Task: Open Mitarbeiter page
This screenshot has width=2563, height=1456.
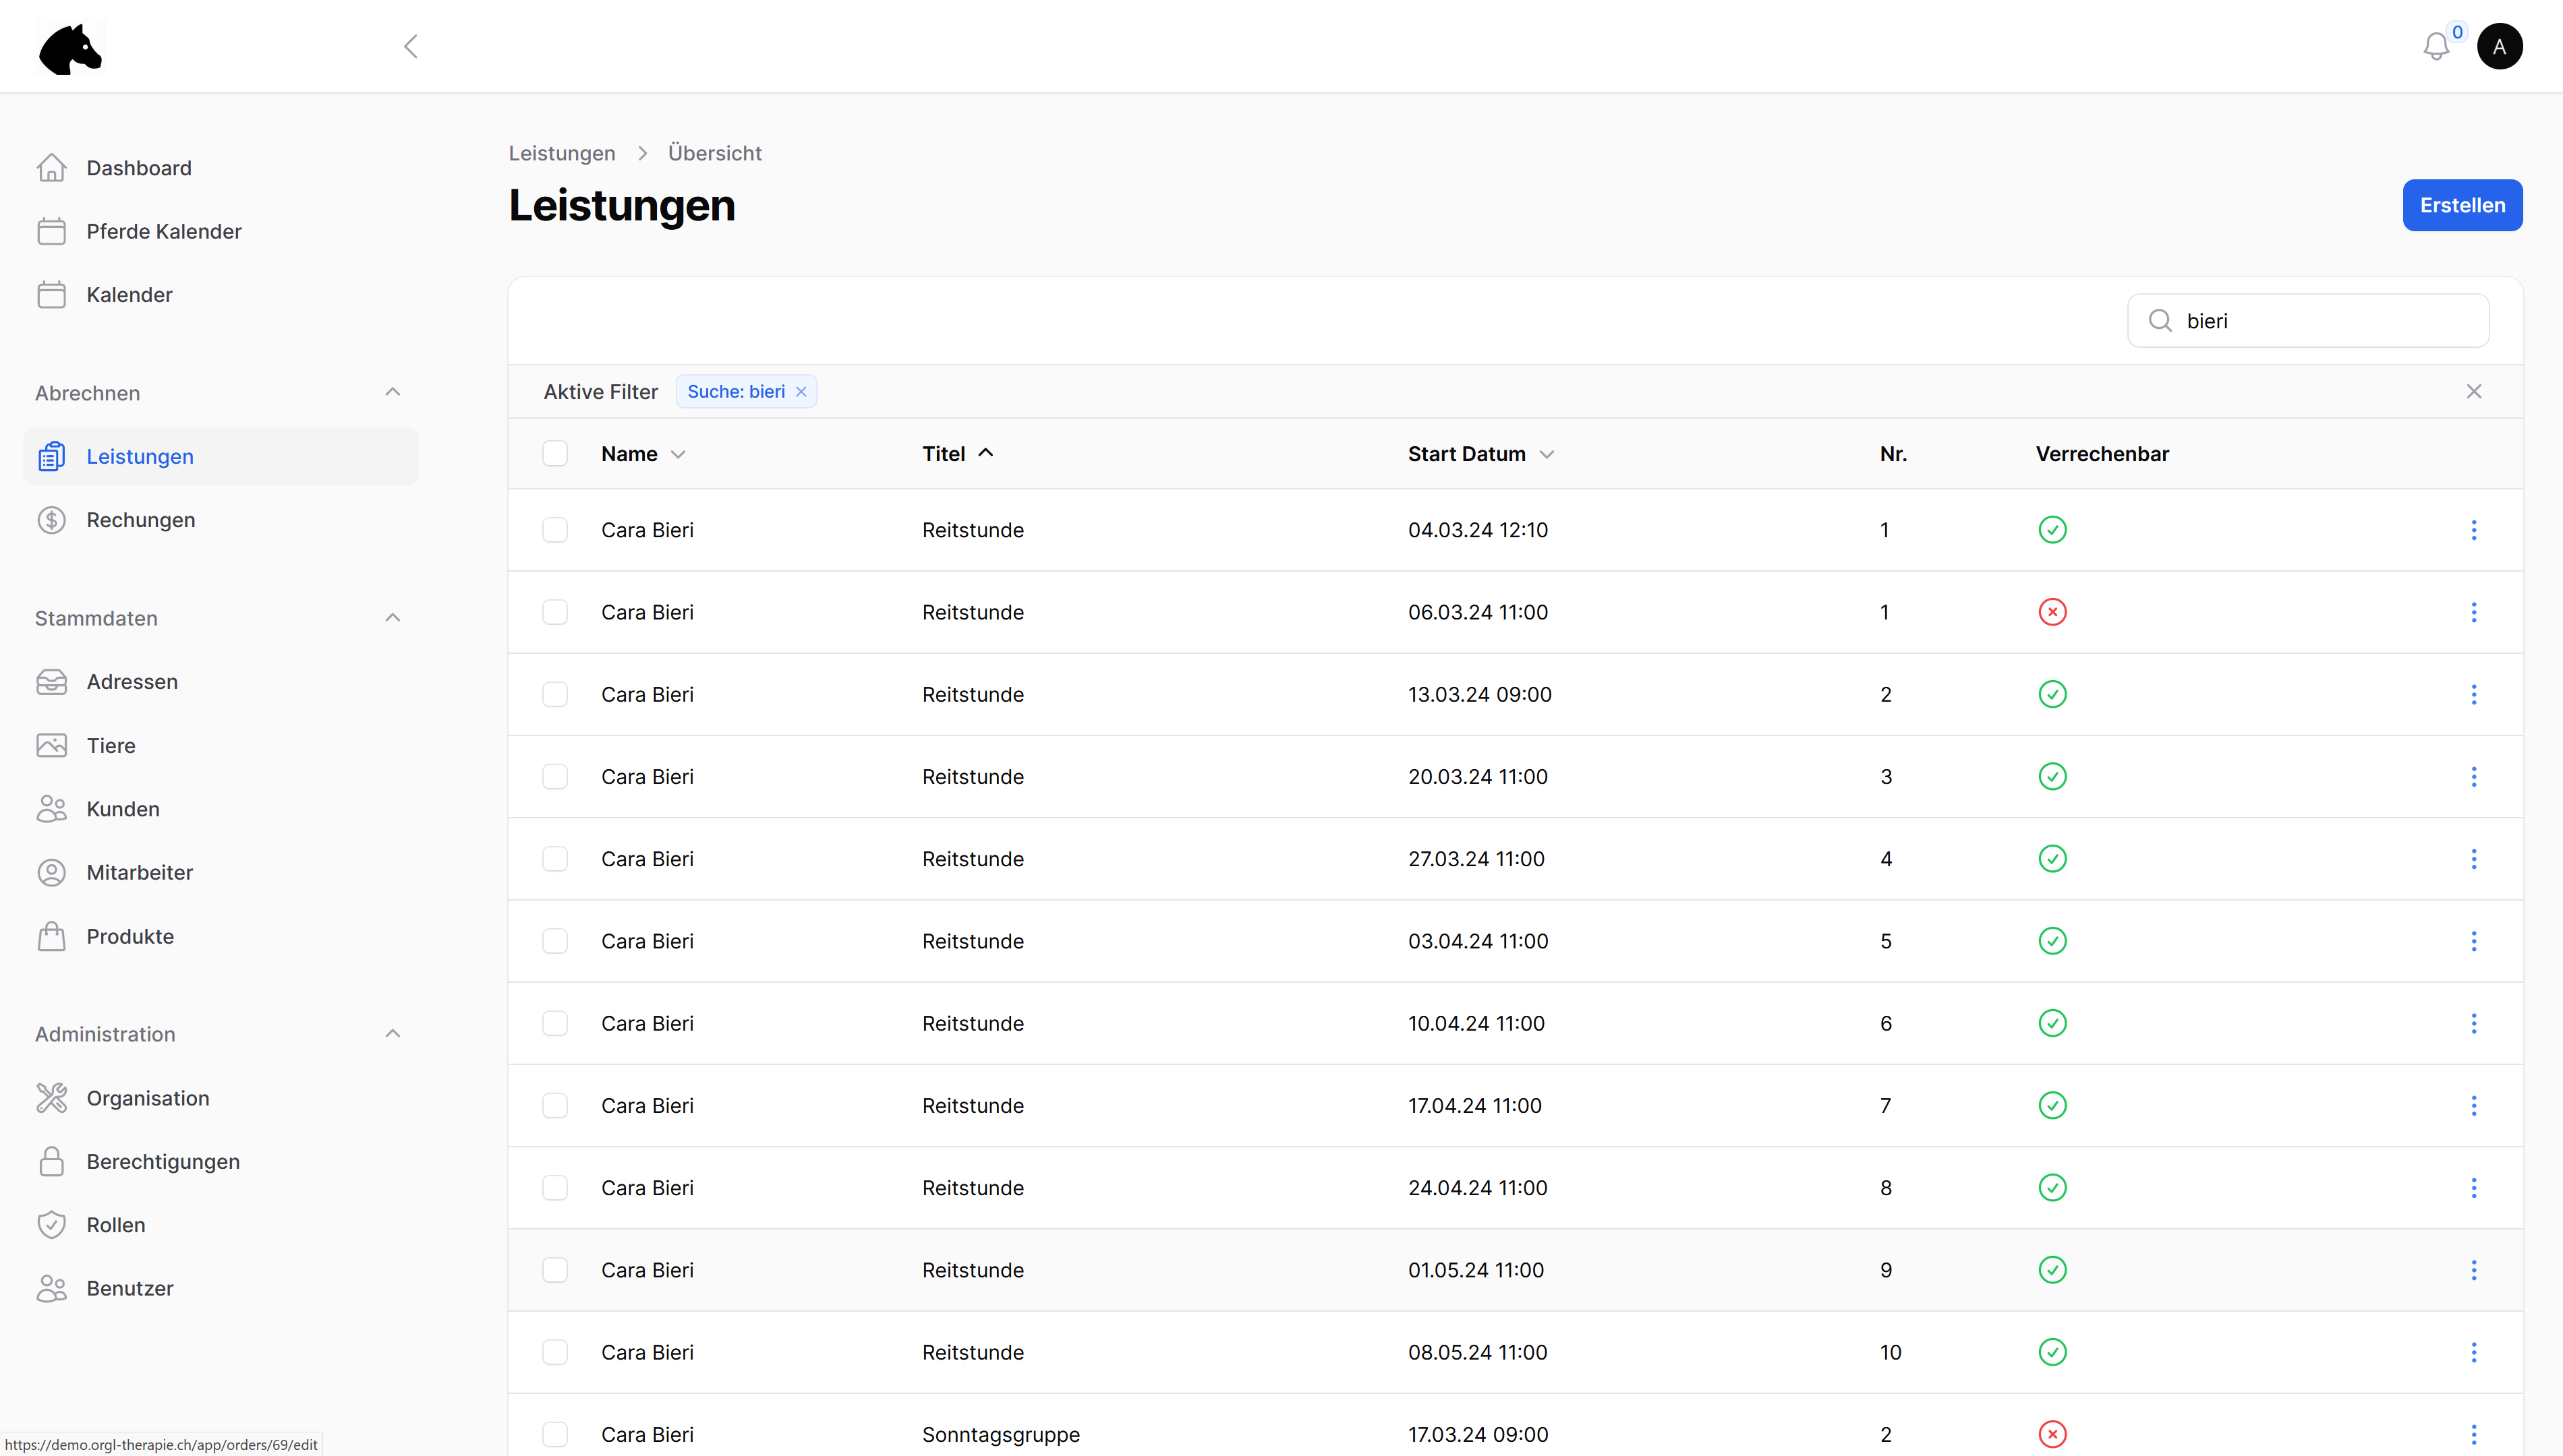Action: 220,872
